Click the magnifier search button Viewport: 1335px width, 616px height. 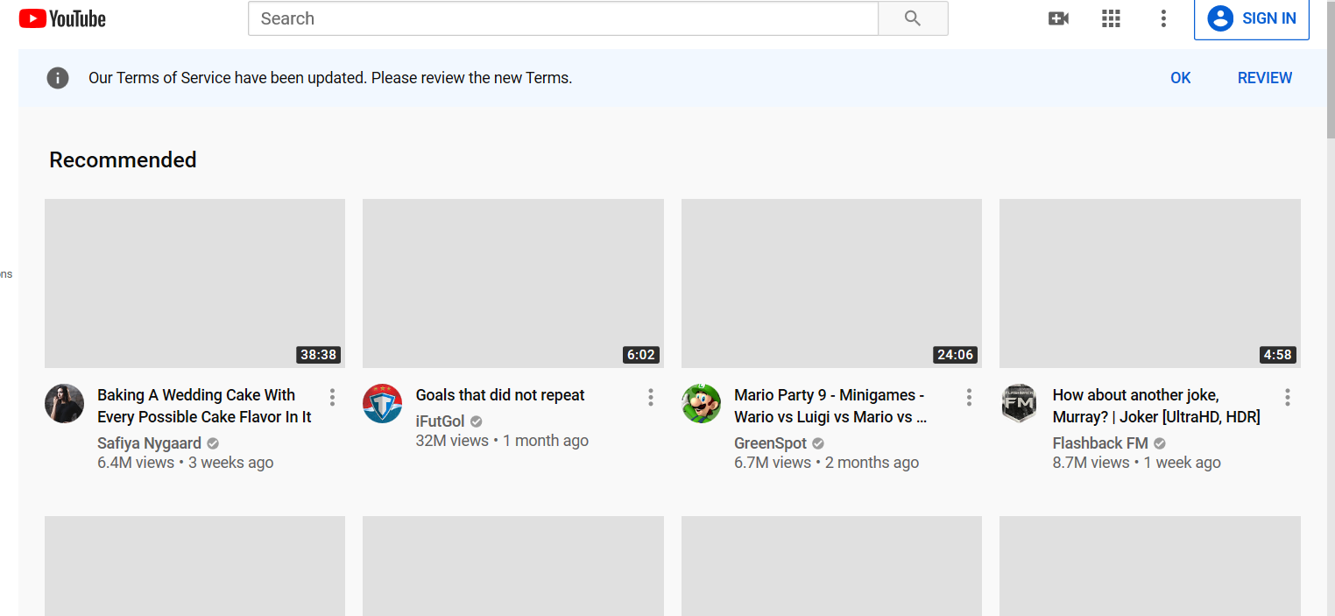(913, 18)
